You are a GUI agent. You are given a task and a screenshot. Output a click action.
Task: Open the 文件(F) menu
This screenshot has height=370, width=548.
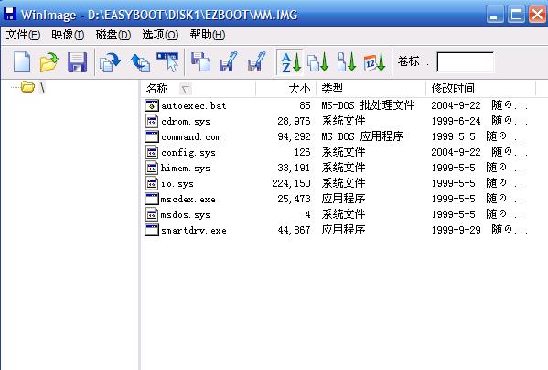coord(23,35)
